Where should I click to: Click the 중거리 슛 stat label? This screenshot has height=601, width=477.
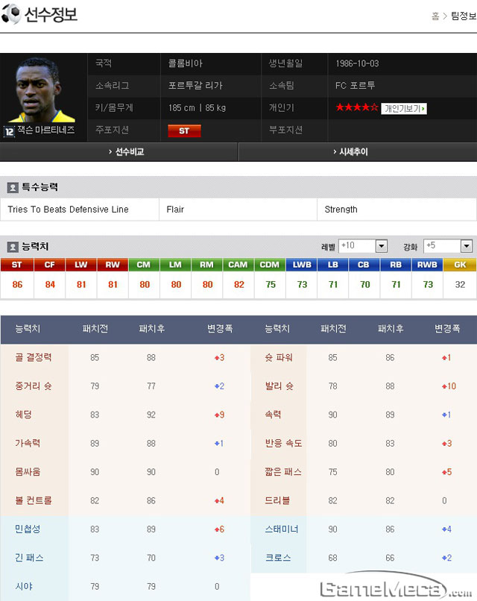pos(34,386)
